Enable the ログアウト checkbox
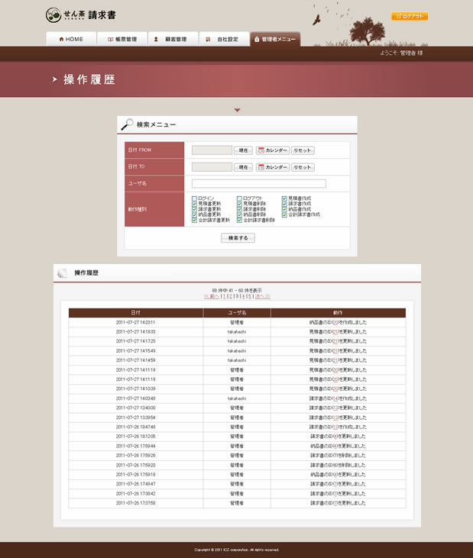Viewport: 473px width, 558px height. coord(239,198)
